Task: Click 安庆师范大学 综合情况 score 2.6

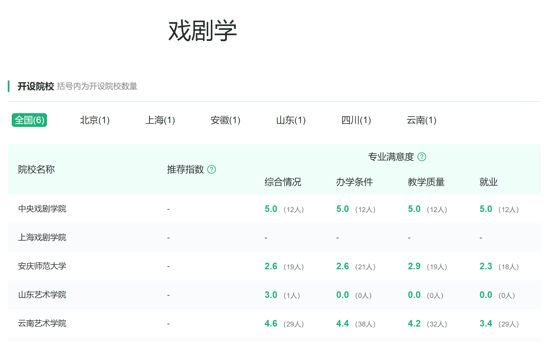Action: 271,266
